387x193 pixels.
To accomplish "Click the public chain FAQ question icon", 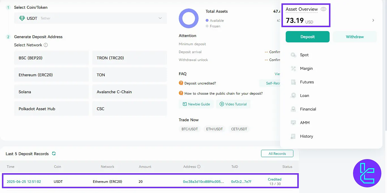I will [181, 93].
